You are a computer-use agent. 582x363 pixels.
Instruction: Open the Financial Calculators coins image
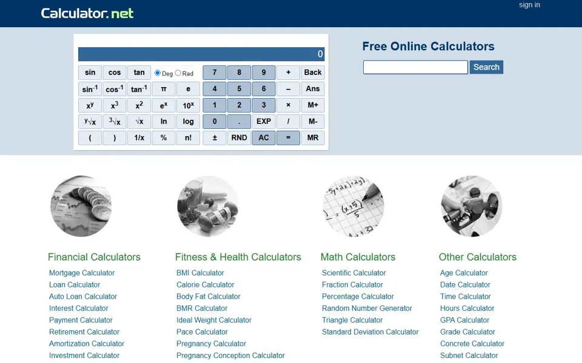pos(81,206)
